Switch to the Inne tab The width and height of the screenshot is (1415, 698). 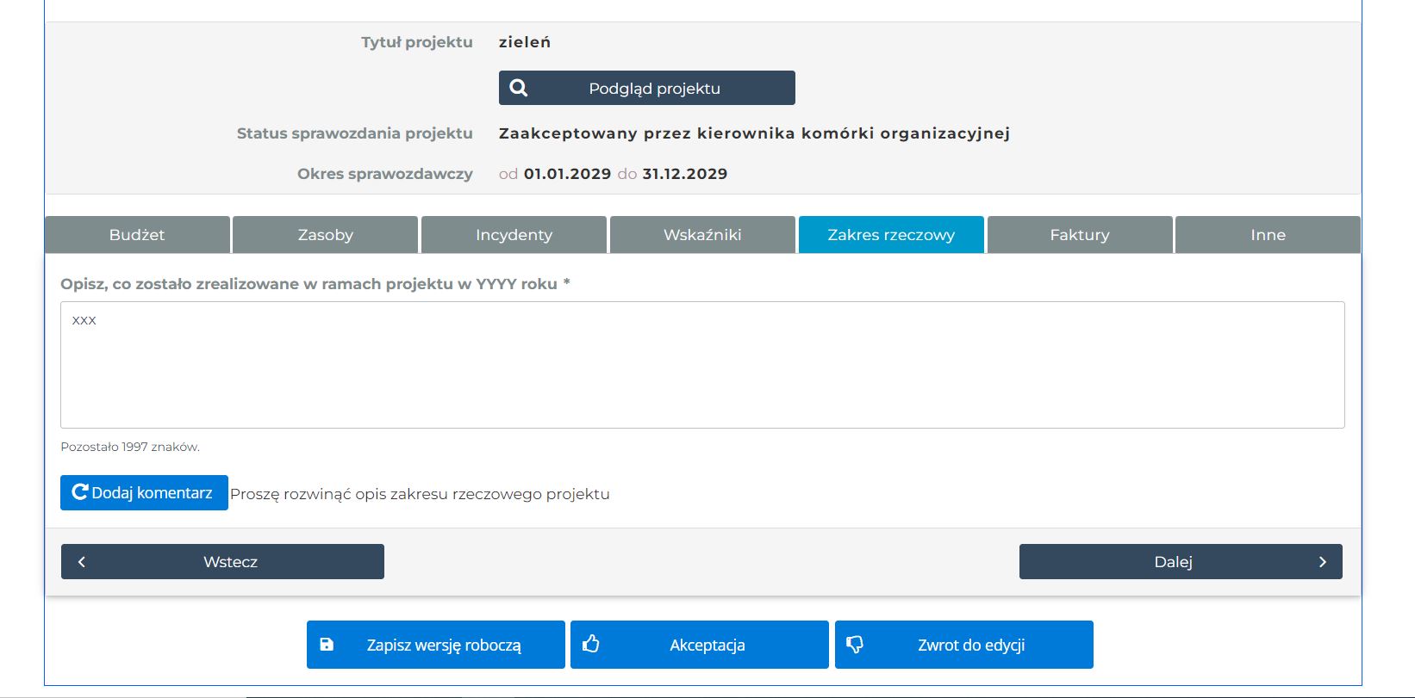point(1268,235)
